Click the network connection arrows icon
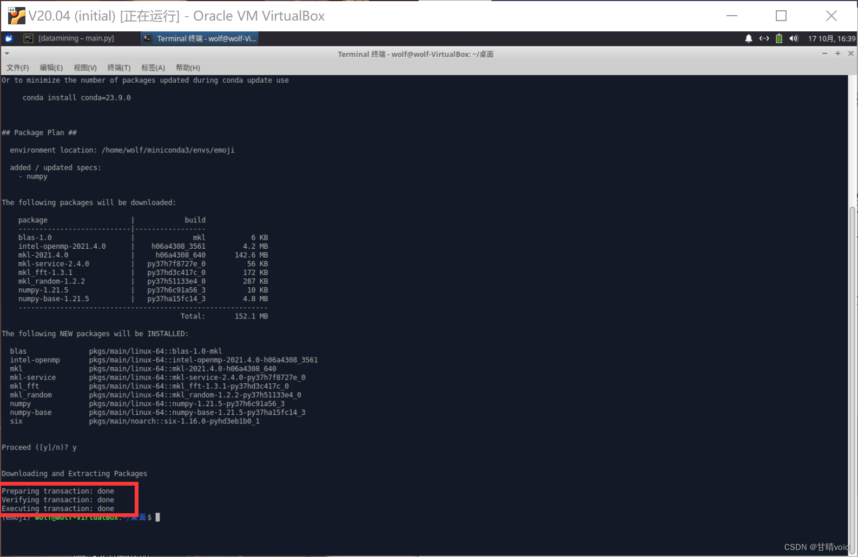Screen dimensions: 858x557 click(x=764, y=38)
